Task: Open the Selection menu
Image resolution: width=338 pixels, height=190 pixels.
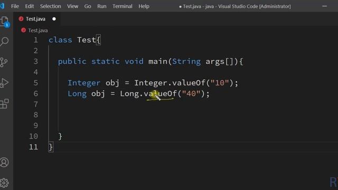Action: pos(51,6)
